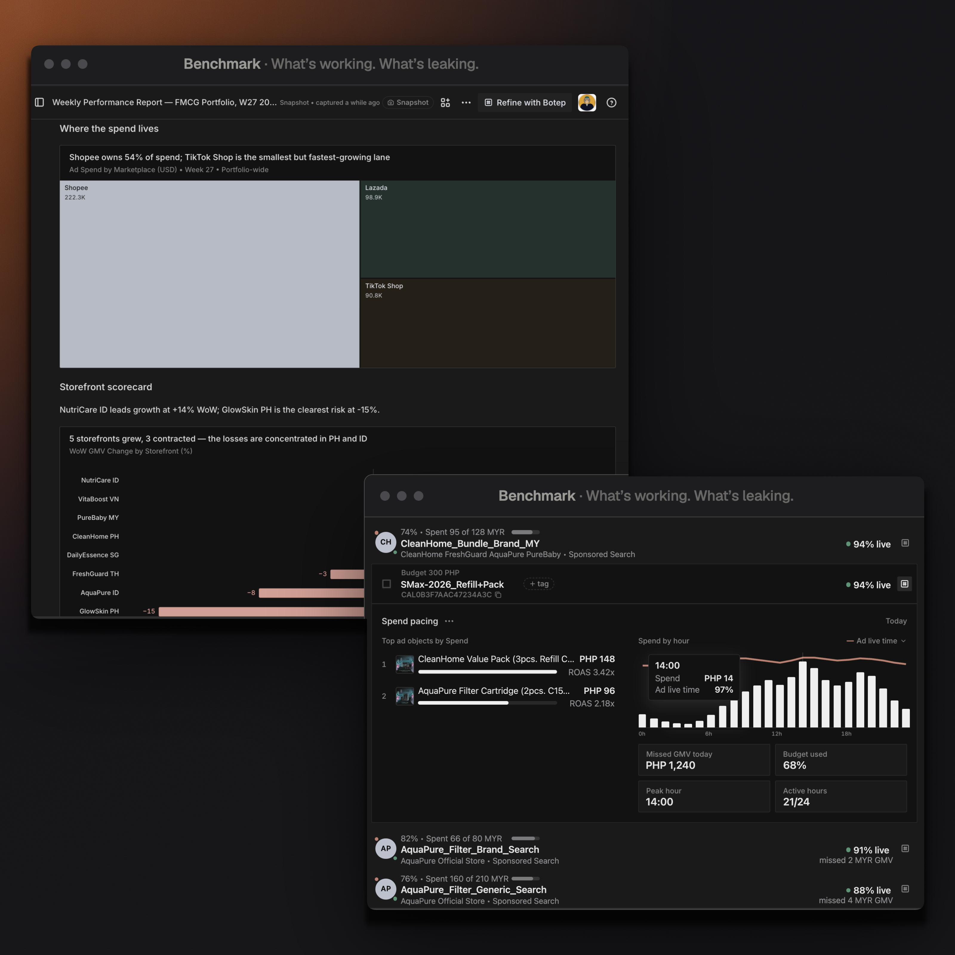Add a tag to SMax-2026_Refill+Pack
955x955 pixels.
tap(539, 584)
